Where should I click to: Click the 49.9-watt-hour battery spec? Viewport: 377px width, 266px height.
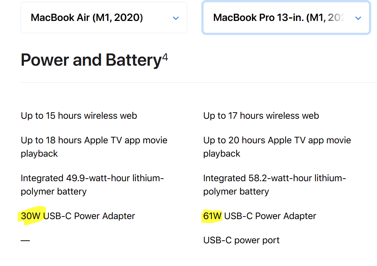coord(92,178)
